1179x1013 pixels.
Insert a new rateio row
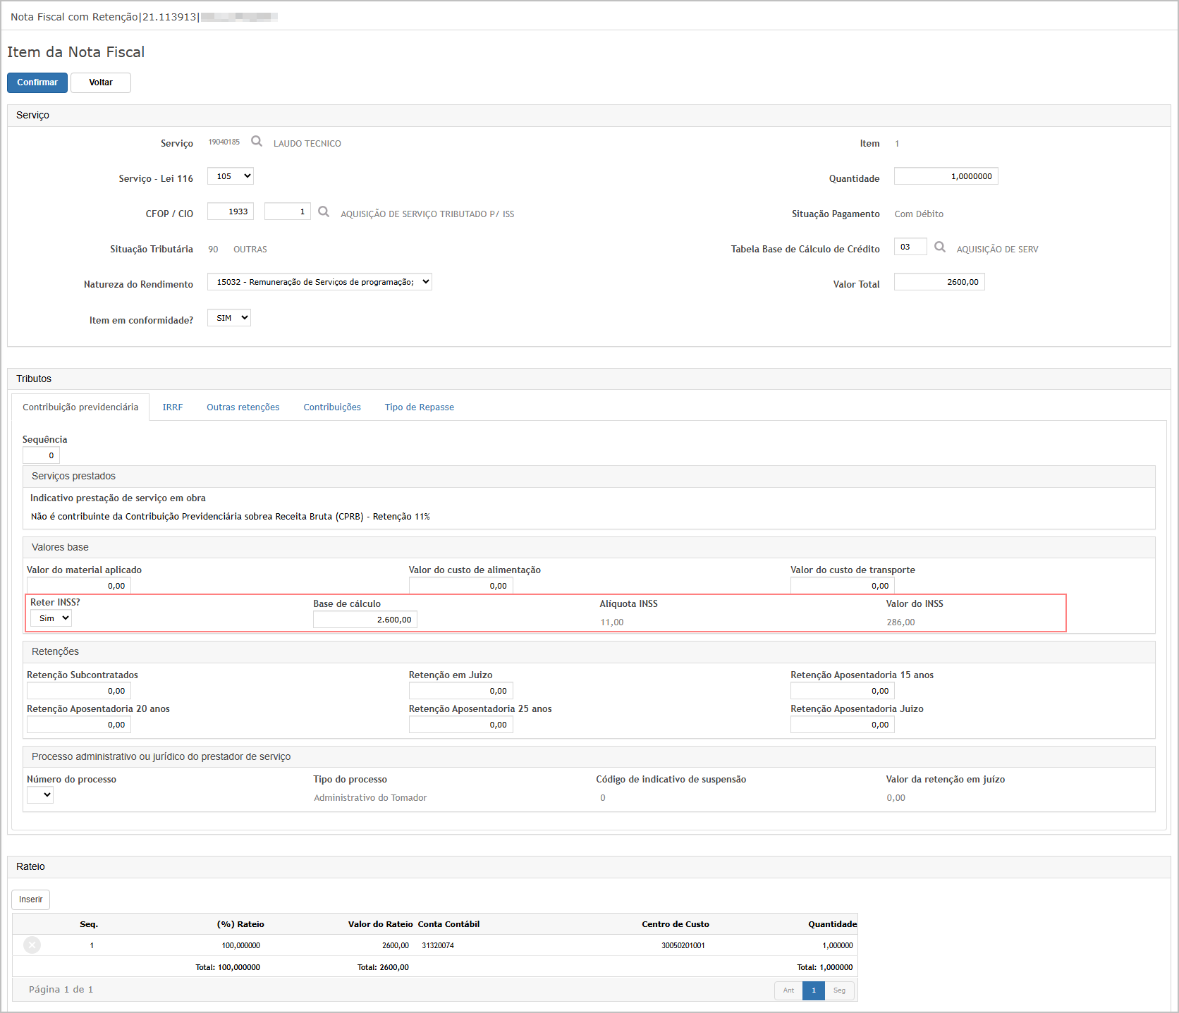click(31, 900)
